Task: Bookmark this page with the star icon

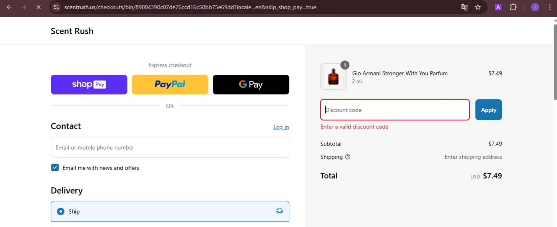Action: point(478,7)
